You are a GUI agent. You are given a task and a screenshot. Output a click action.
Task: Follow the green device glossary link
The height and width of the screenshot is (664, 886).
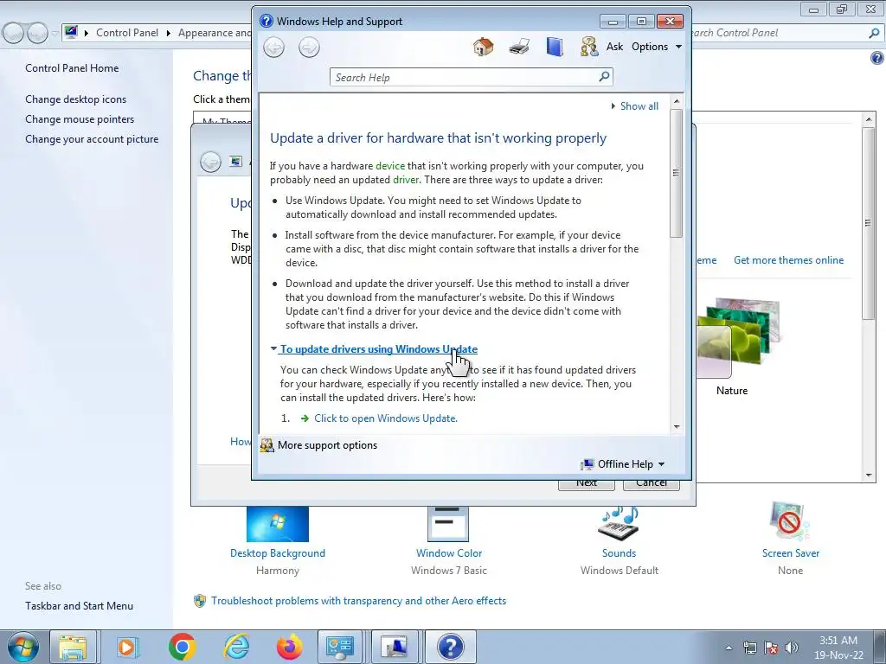click(390, 166)
